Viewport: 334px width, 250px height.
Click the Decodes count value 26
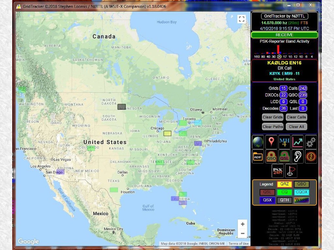point(283,108)
